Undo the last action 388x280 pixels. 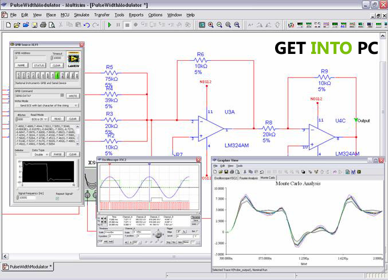87,25
